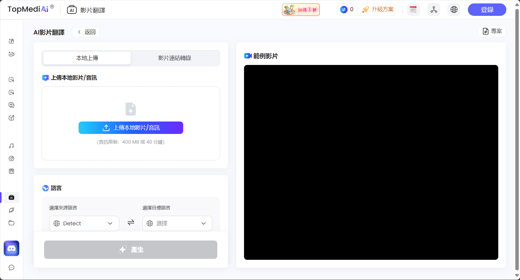Switch to 影片連結轉錄 tab
520x280 pixels.
[175, 58]
